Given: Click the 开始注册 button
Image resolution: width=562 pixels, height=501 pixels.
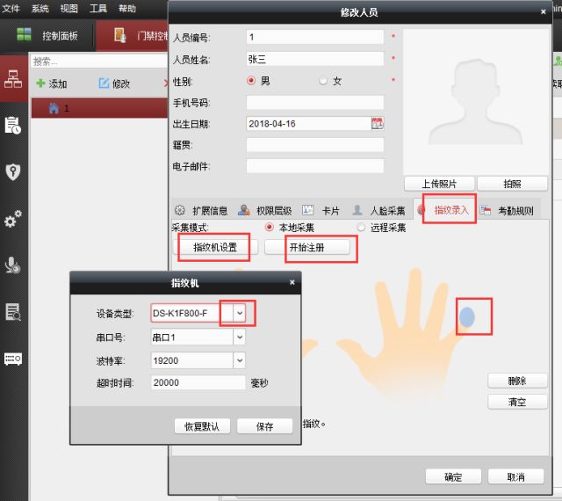Looking at the screenshot, I should [307, 248].
